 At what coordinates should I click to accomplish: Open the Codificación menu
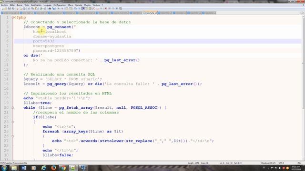coord(36,5)
